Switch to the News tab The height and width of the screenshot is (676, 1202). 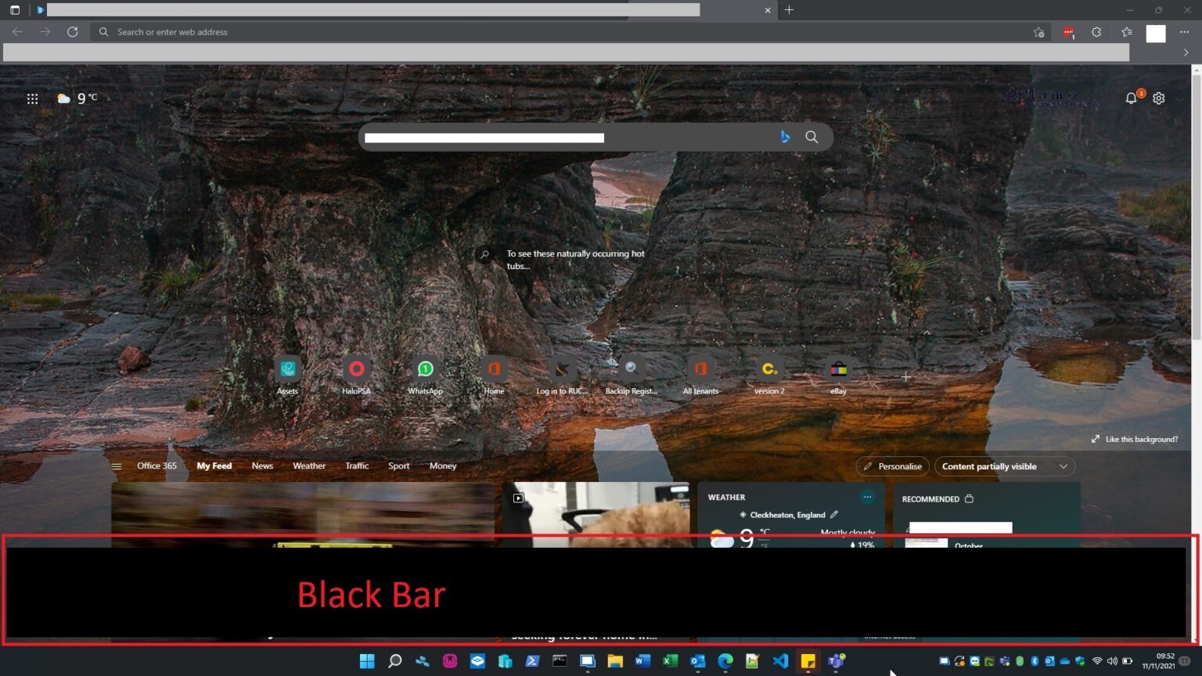click(262, 466)
